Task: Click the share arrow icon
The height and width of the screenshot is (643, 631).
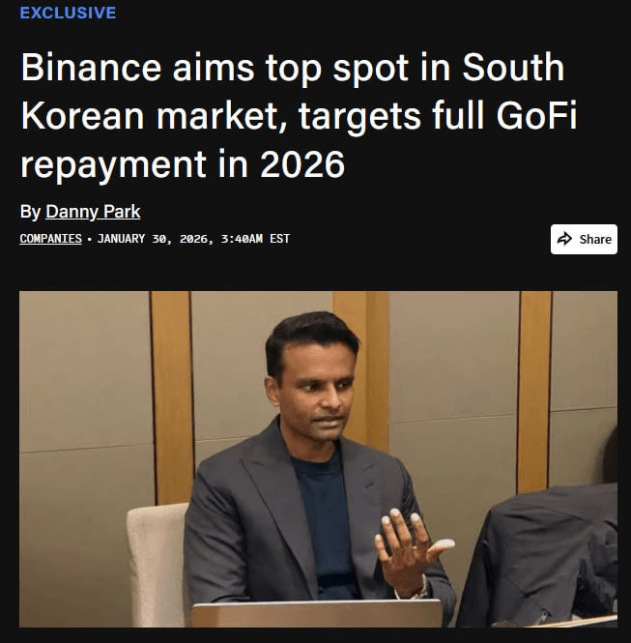Action: point(564,239)
